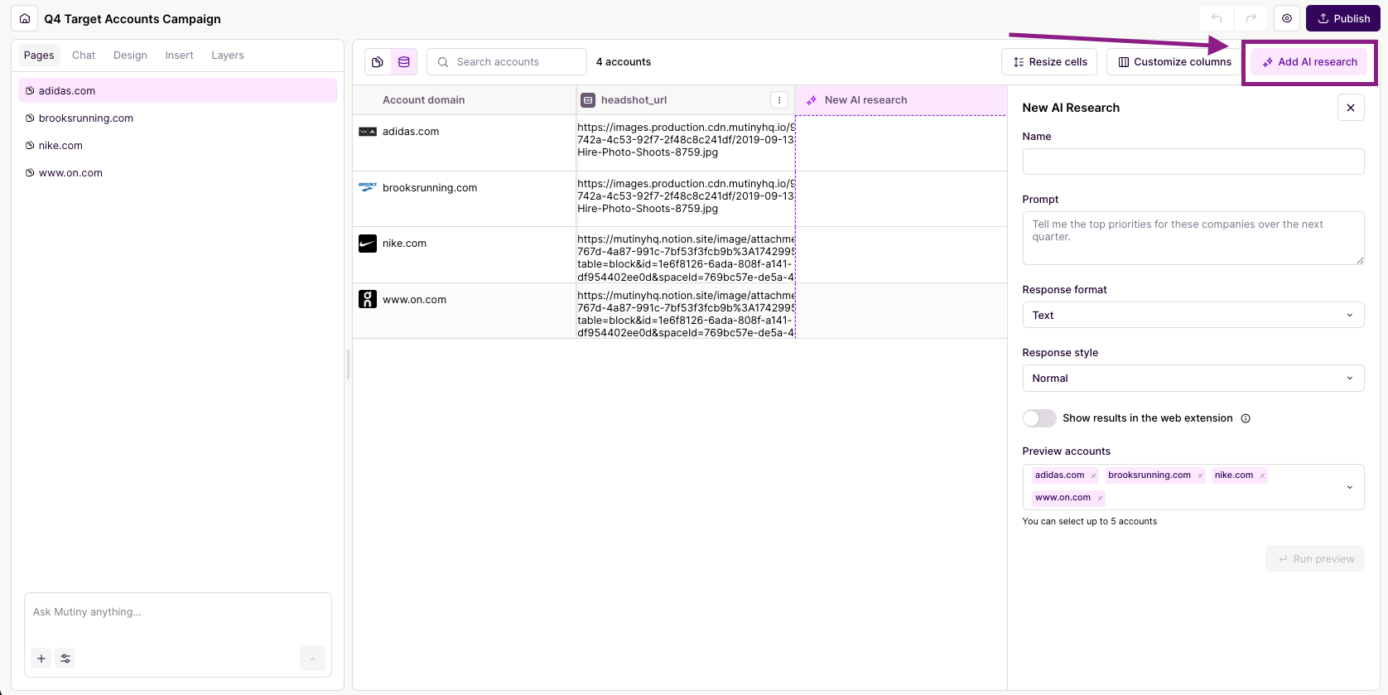Select the www.on.com page in sidebar

tap(178, 172)
